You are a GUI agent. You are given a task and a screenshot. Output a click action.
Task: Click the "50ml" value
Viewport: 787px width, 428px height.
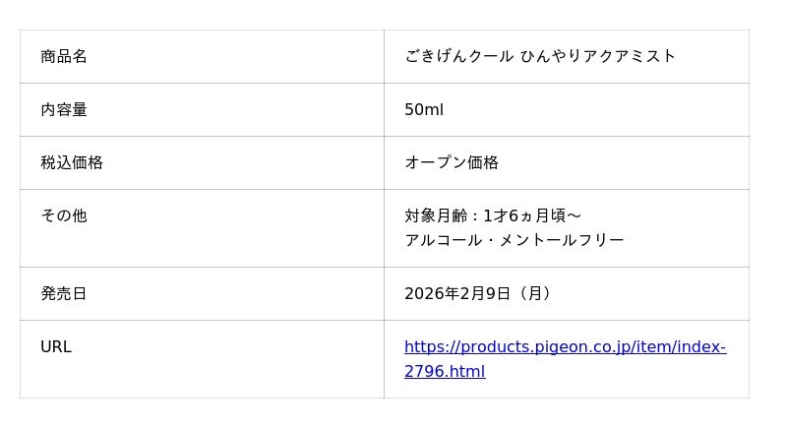click(424, 109)
